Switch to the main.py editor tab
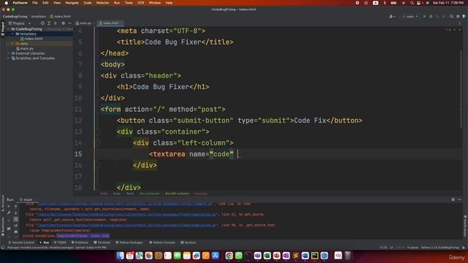The width and height of the screenshot is (468, 263). tap(84, 23)
